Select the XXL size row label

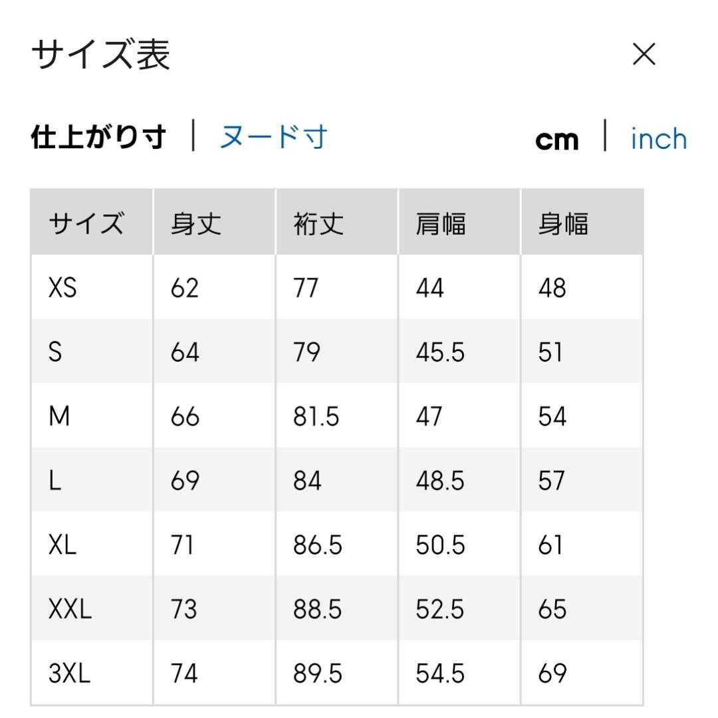coord(70,610)
